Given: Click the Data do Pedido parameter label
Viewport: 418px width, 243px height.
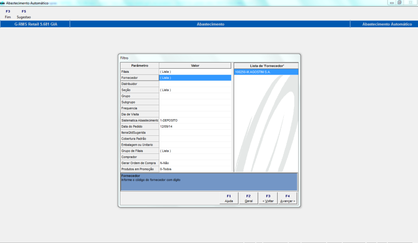Looking at the screenshot, I should (x=140, y=127).
